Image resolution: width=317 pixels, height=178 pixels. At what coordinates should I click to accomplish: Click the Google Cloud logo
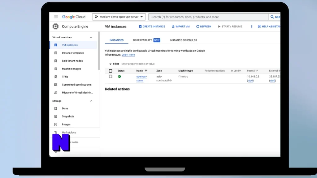tap(74, 17)
